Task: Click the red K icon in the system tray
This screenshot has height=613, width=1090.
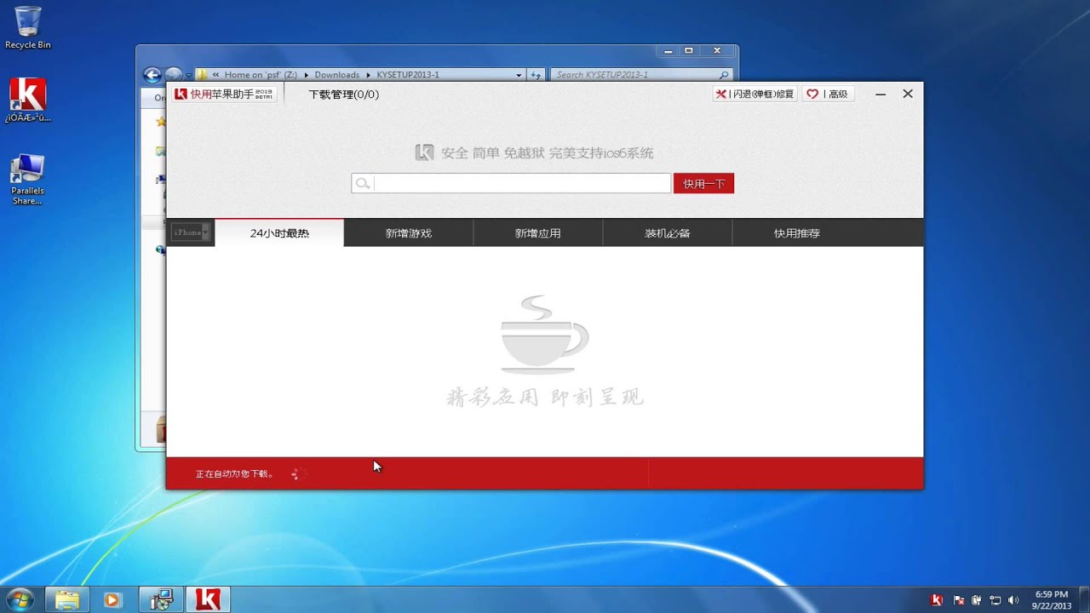Action: click(x=937, y=600)
